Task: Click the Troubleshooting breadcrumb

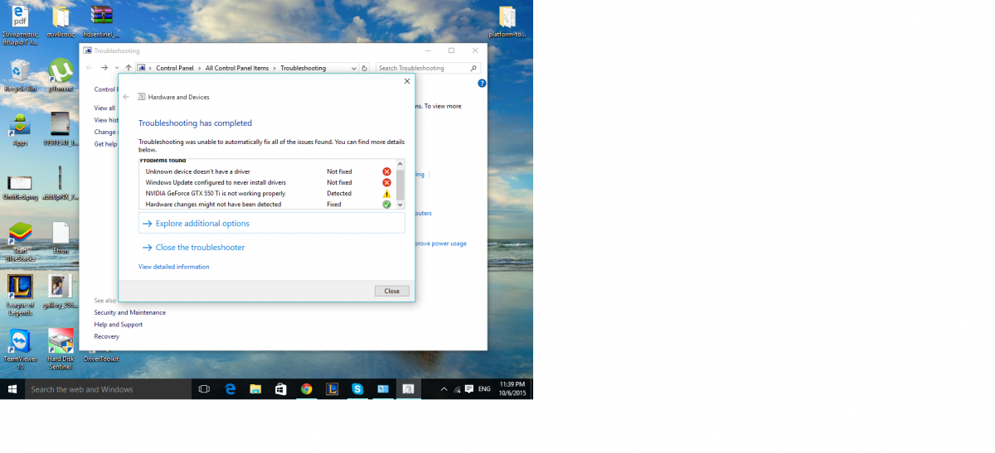Action: point(303,68)
